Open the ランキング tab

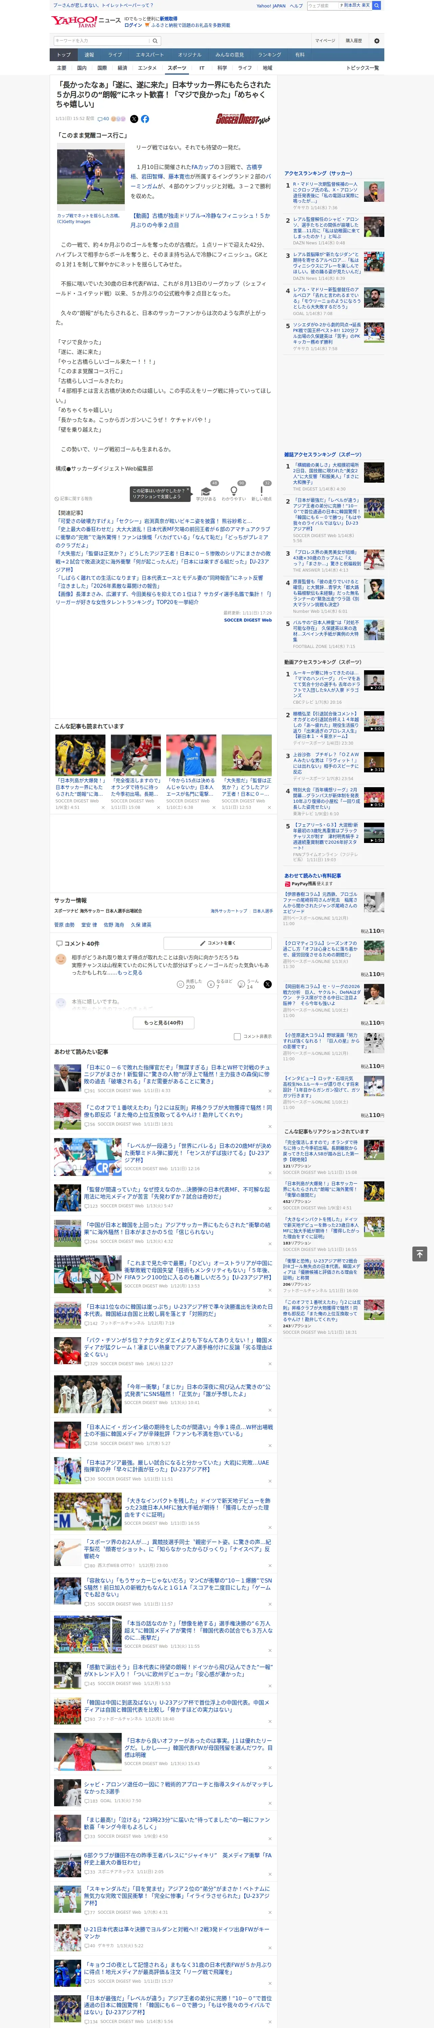tap(269, 55)
